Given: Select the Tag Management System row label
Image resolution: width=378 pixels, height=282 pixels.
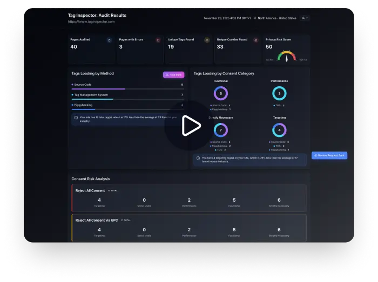Looking at the screenshot, I should click(x=91, y=95).
